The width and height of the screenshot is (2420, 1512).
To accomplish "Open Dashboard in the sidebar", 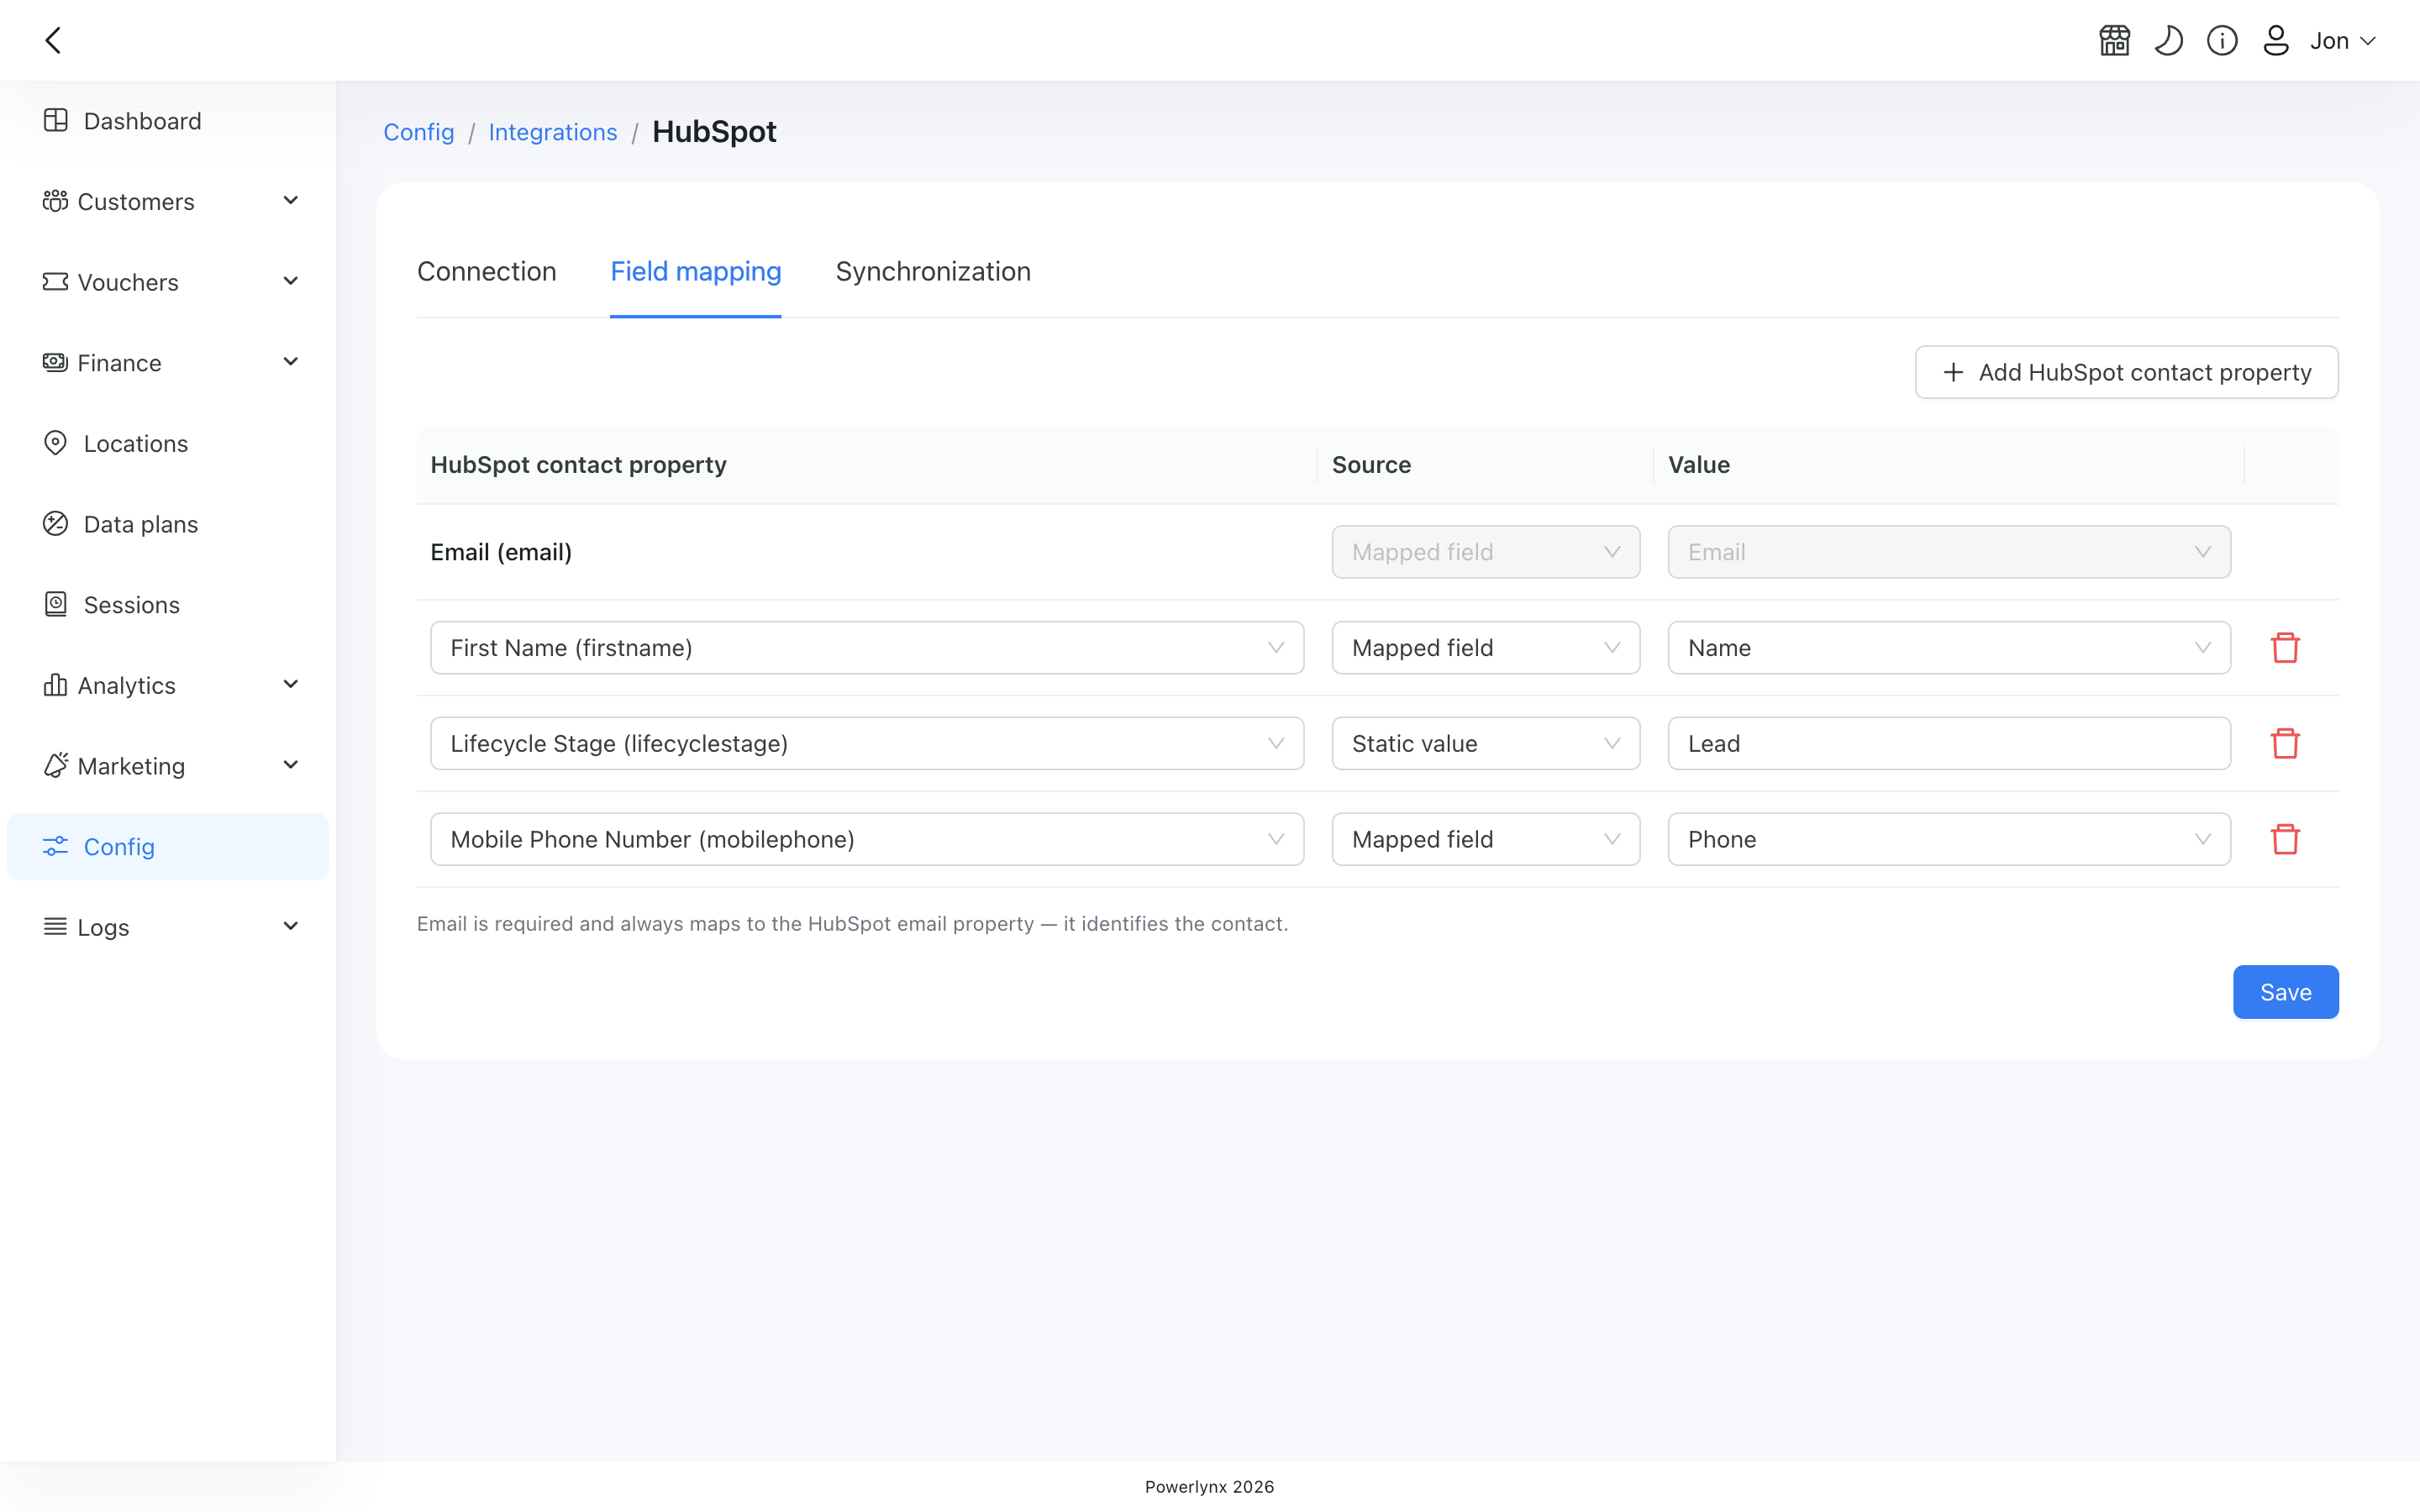I will pyautogui.click(x=168, y=121).
